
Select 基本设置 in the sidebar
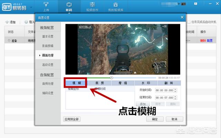tap(48, 37)
